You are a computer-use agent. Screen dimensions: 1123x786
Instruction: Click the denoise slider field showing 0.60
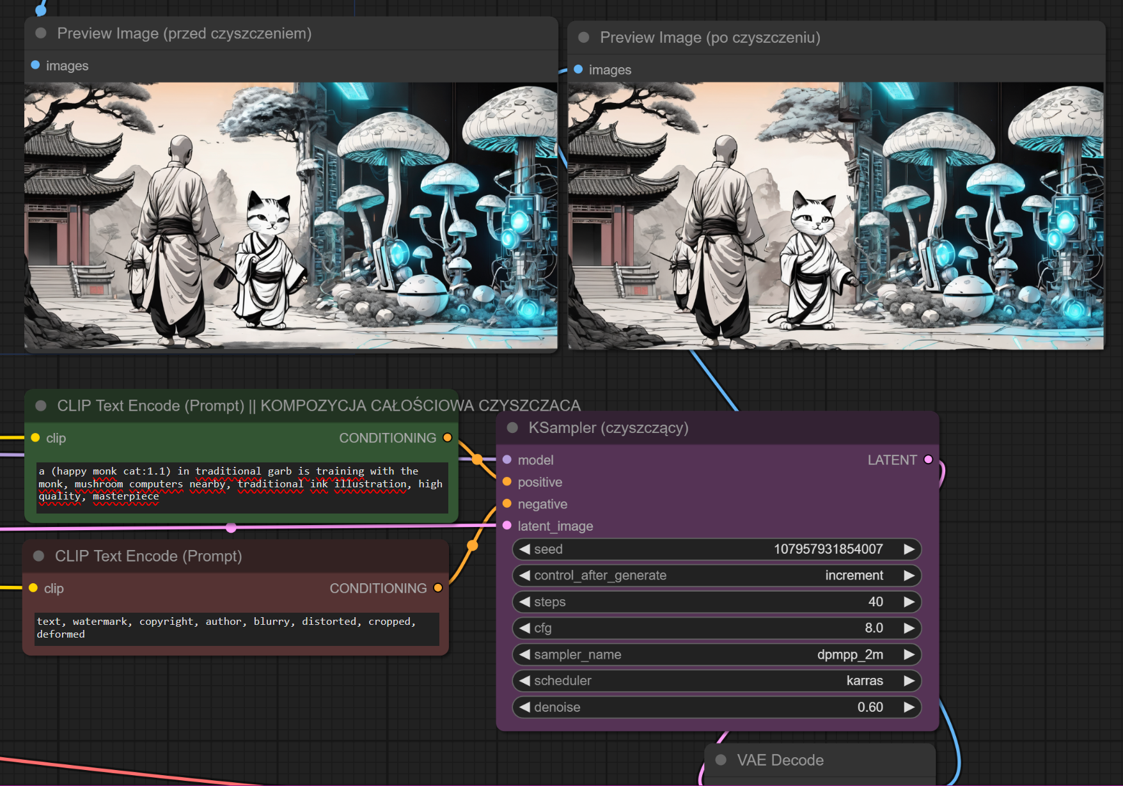coord(716,707)
